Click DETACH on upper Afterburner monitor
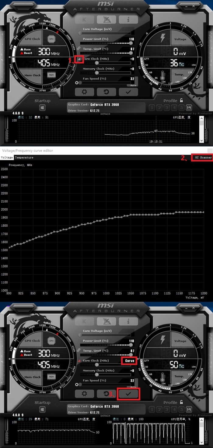The width and height of the screenshot is (213, 448). (105, 114)
